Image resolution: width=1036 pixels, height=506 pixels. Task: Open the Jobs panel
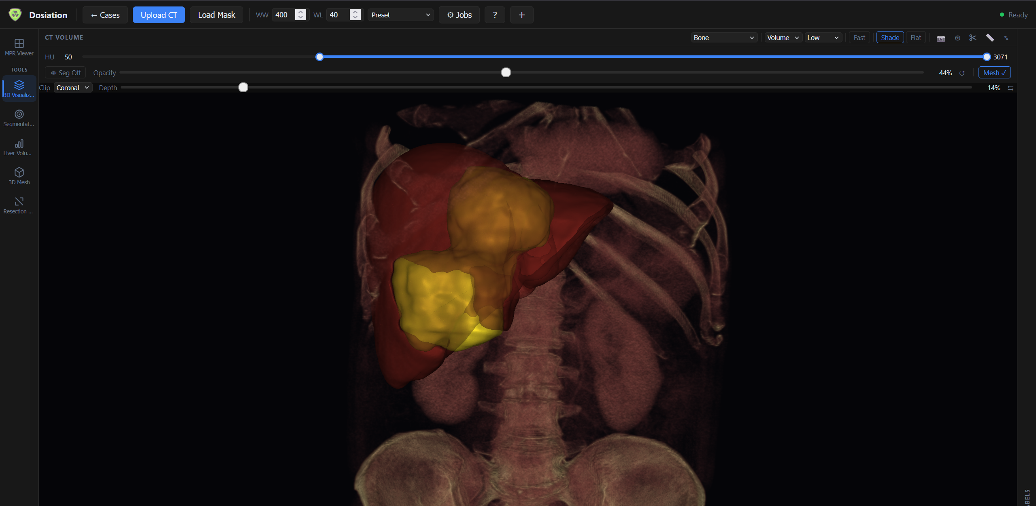coord(459,15)
